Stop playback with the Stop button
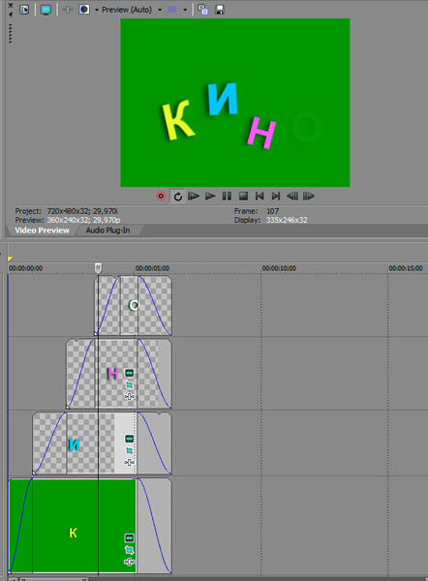Viewport: 428px width, 581px height. click(x=243, y=196)
